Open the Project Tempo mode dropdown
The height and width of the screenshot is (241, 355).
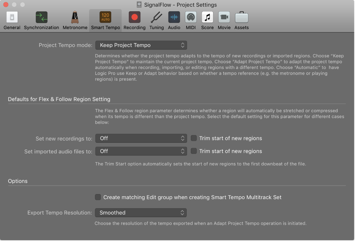tap(141, 45)
